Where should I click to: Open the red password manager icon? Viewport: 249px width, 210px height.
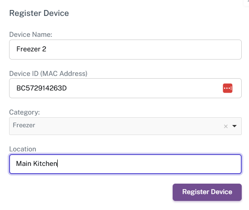(227, 88)
